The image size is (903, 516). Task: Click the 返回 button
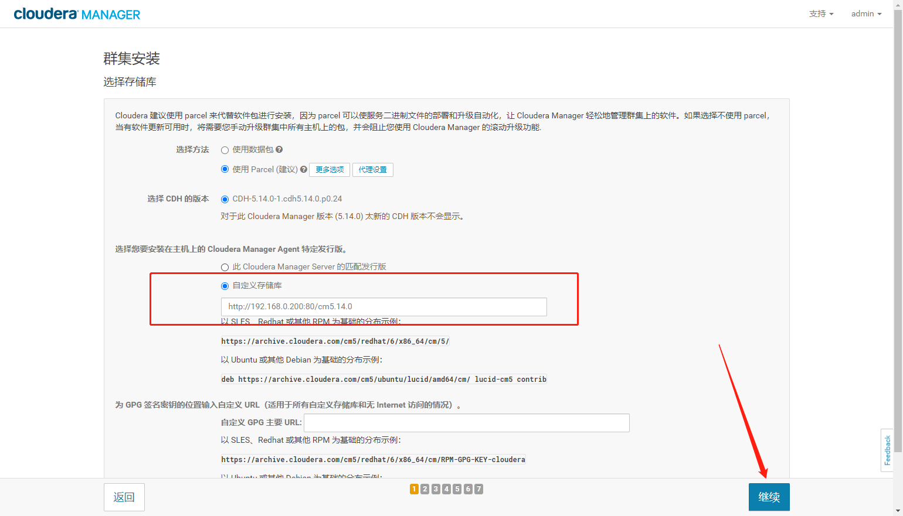tap(124, 497)
